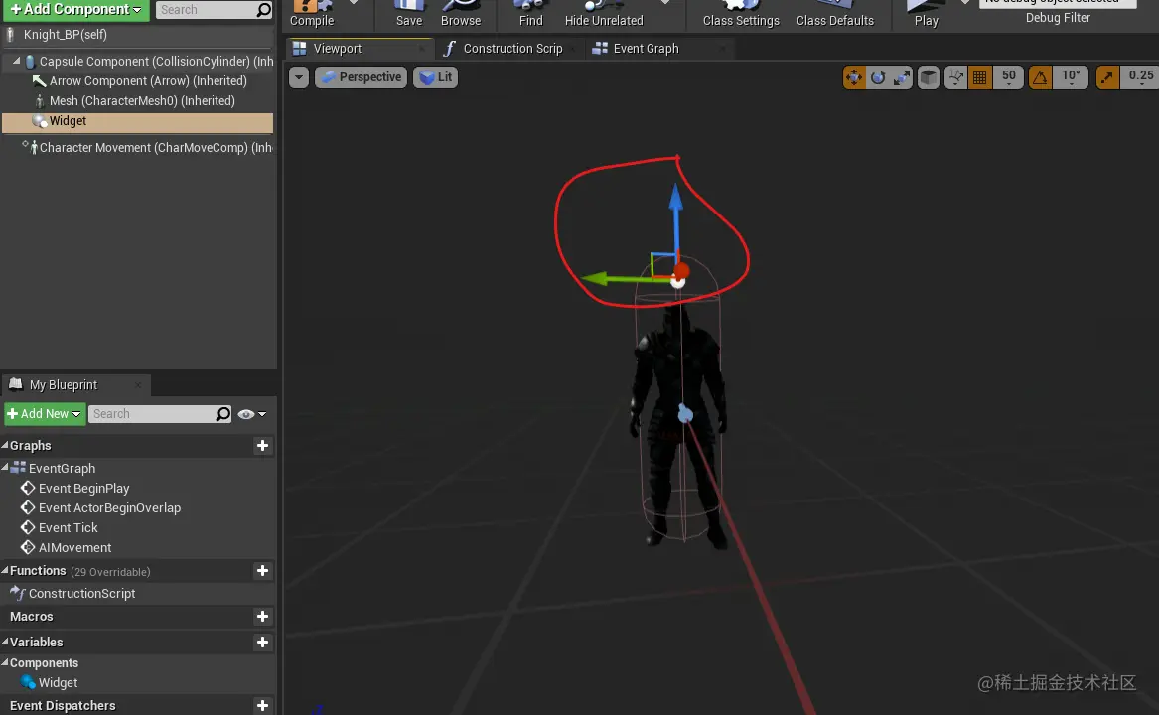Open Lit view mode menu
1159x715 pixels.
click(435, 77)
